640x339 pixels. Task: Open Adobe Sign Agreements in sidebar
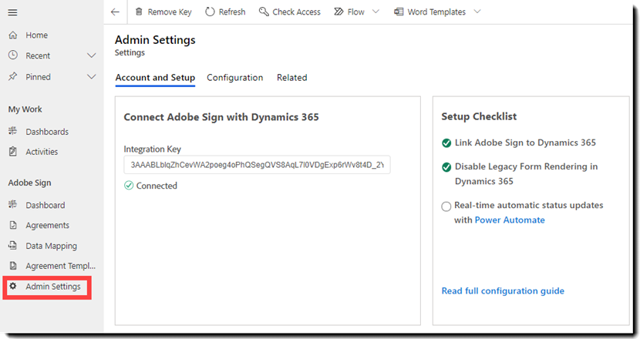[x=47, y=226]
